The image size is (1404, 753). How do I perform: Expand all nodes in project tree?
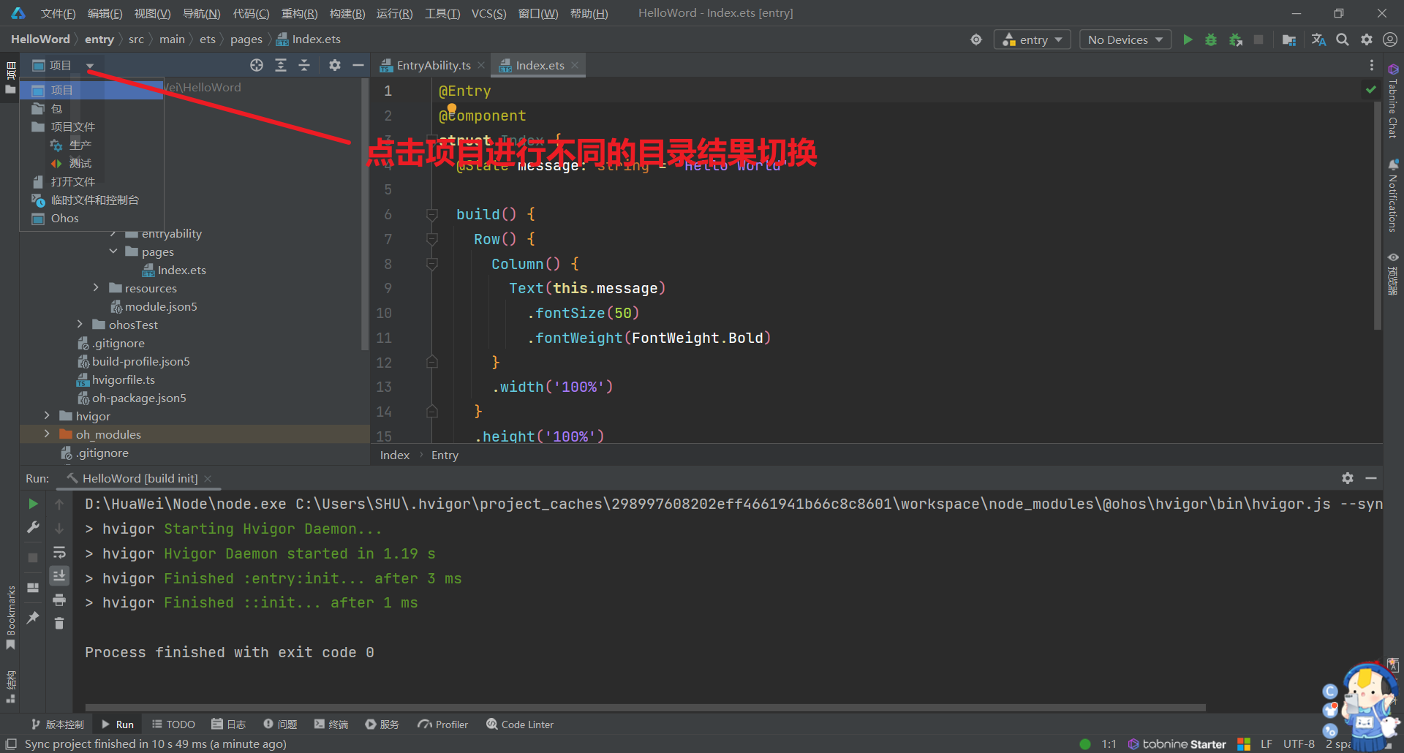(x=281, y=65)
